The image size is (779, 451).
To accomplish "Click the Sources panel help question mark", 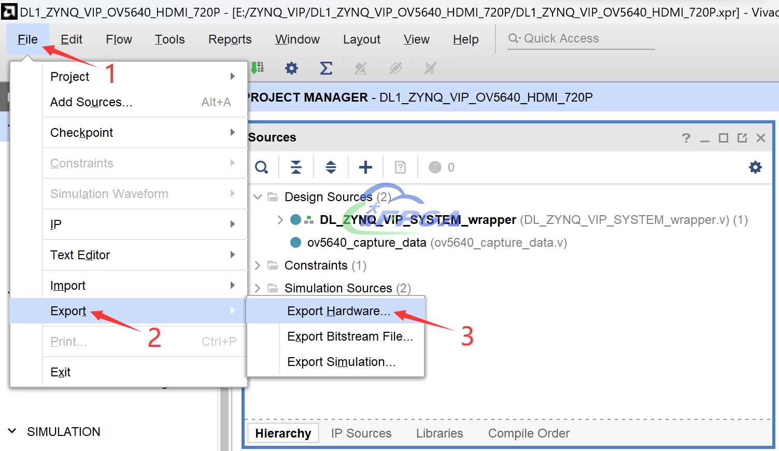I will point(686,138).
